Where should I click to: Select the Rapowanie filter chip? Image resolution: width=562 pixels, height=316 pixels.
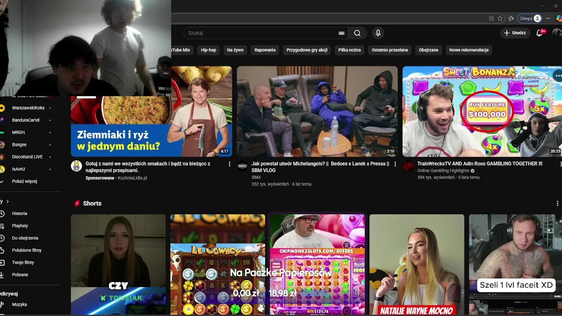point(265,50)
